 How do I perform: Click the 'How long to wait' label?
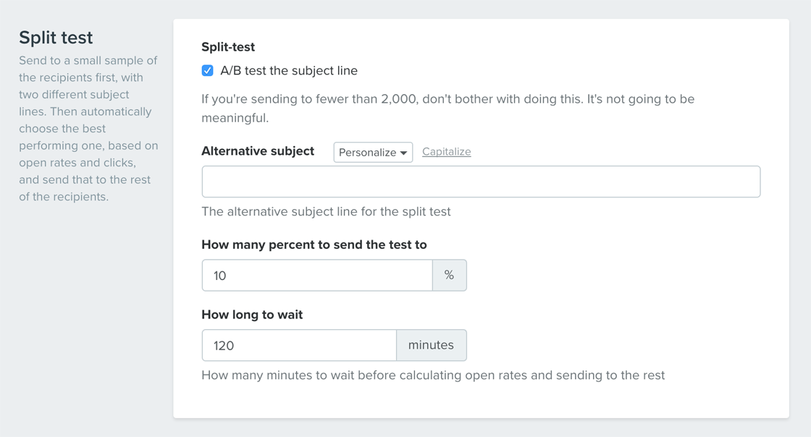click(252, 315)
